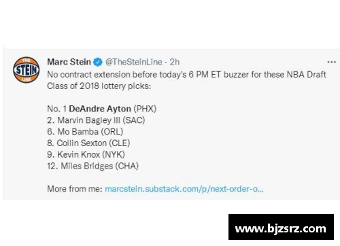
Task: Open The Stein Line profile avatar
Action: click(27, 70)
